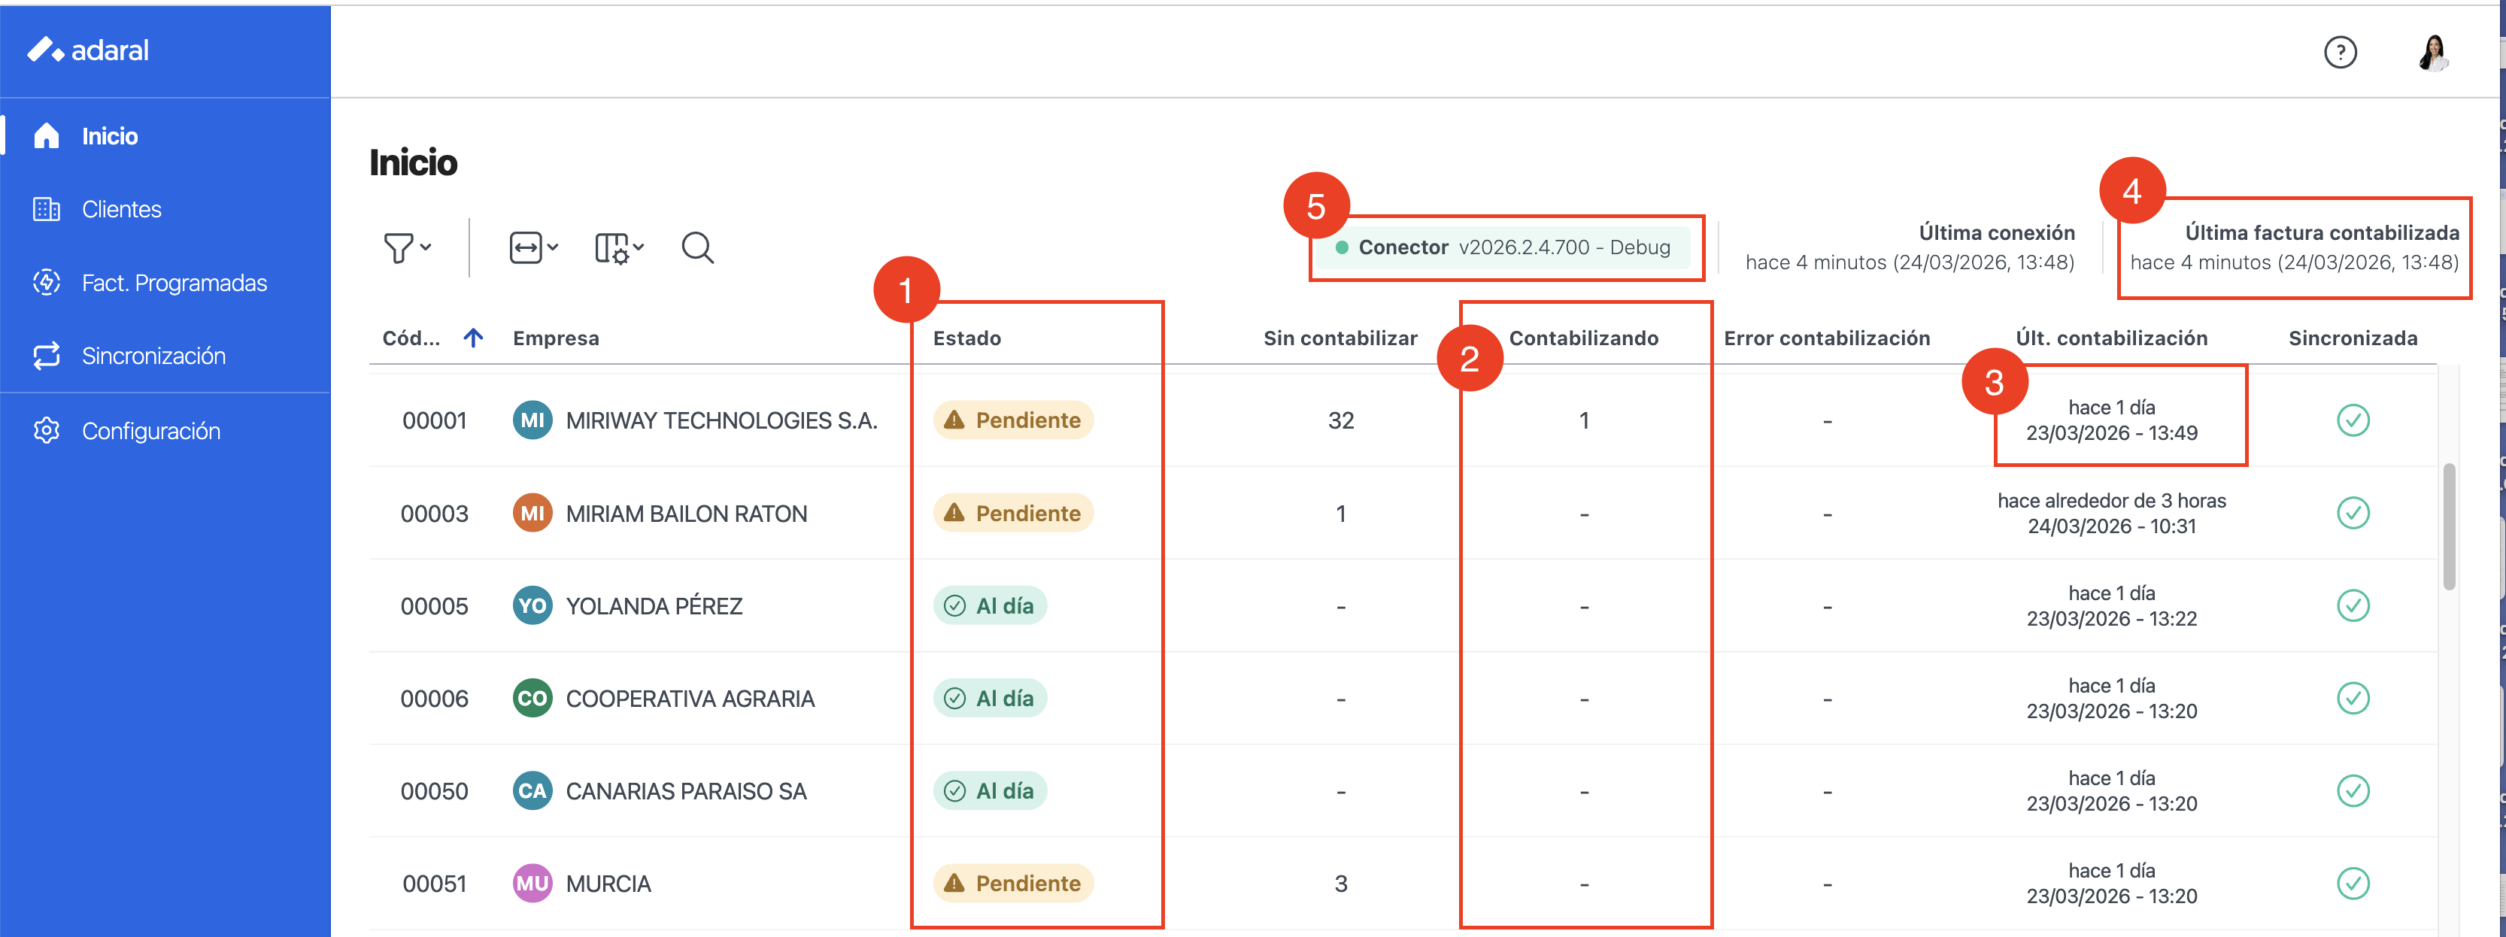Open the user profile avatar
Viewport: 2506px width, 937px height.
tap(2433, 52)
